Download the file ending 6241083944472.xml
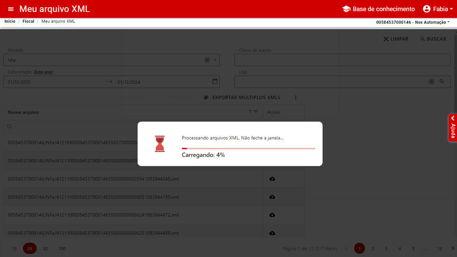Screen dimensions: 457x257 point(272,215)
